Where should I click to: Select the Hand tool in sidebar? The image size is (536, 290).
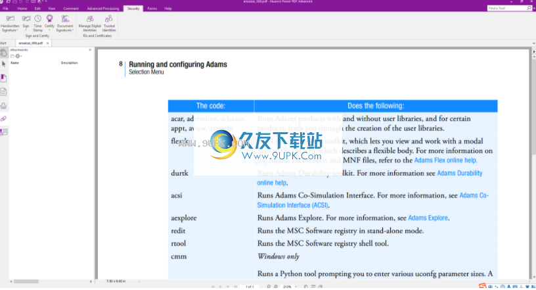pos(4,53)
